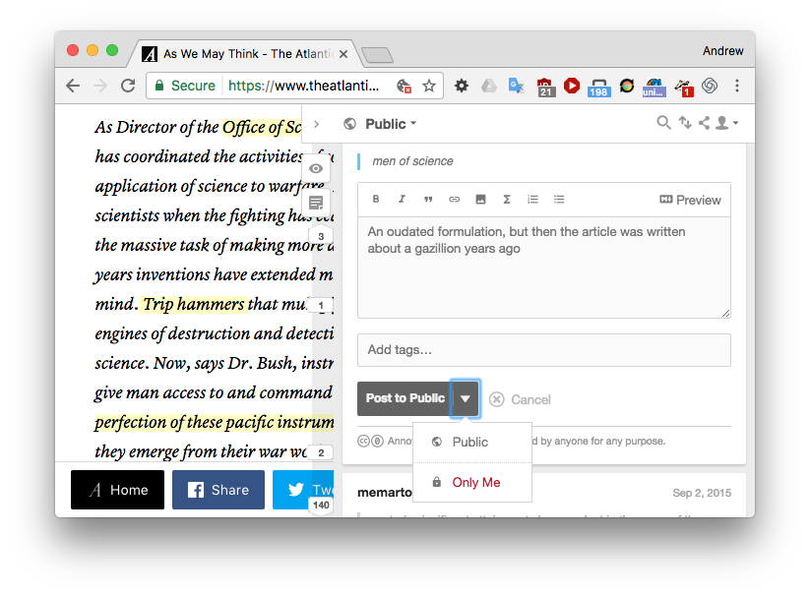Insert a blockquote in the annotation
Viewport: 810px width, 596px height.
428,200
